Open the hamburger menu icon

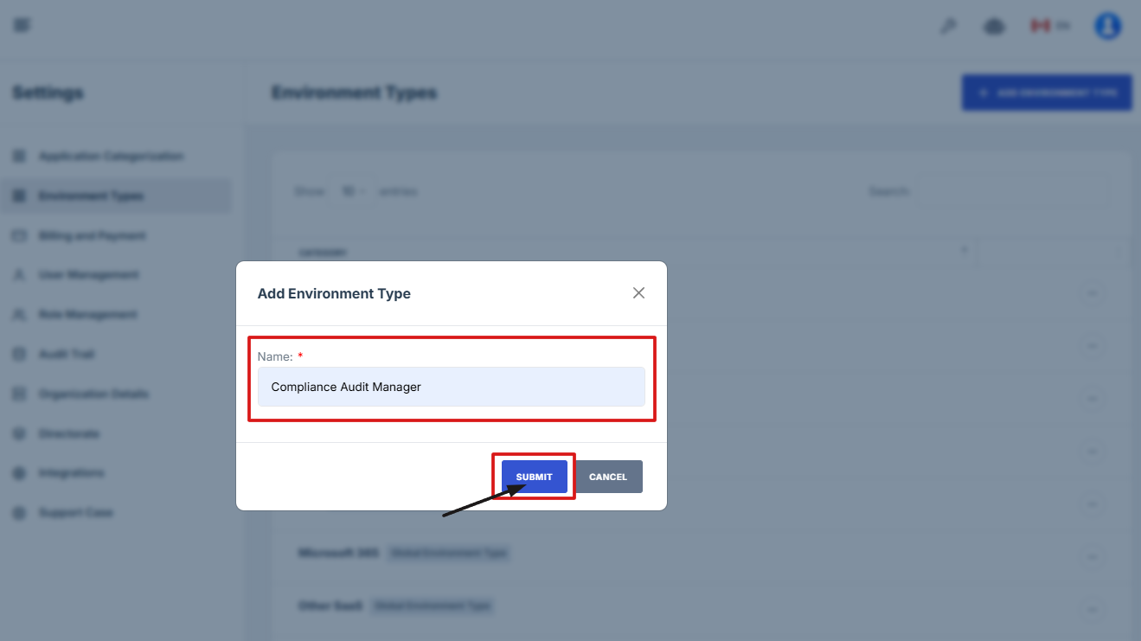[22, 25]
